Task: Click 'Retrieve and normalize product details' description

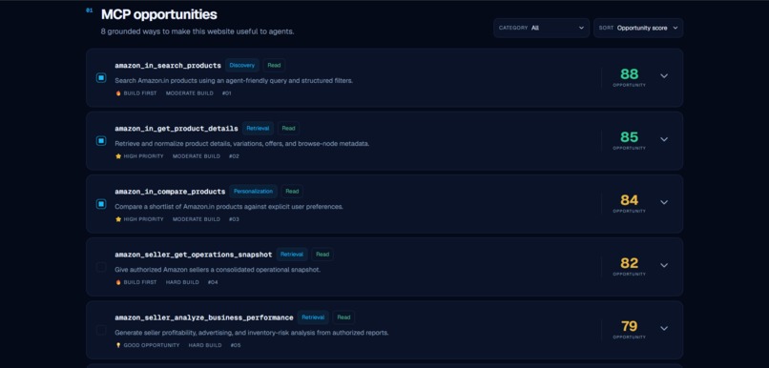Action: pyautogui.click(x=241, y=144)
